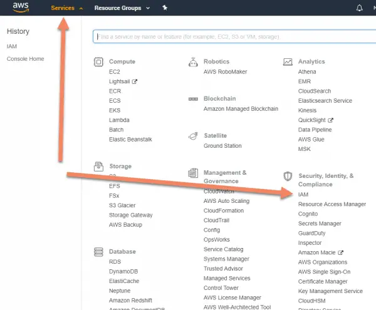Open Elastic Beanstalk

coord(130,139)
